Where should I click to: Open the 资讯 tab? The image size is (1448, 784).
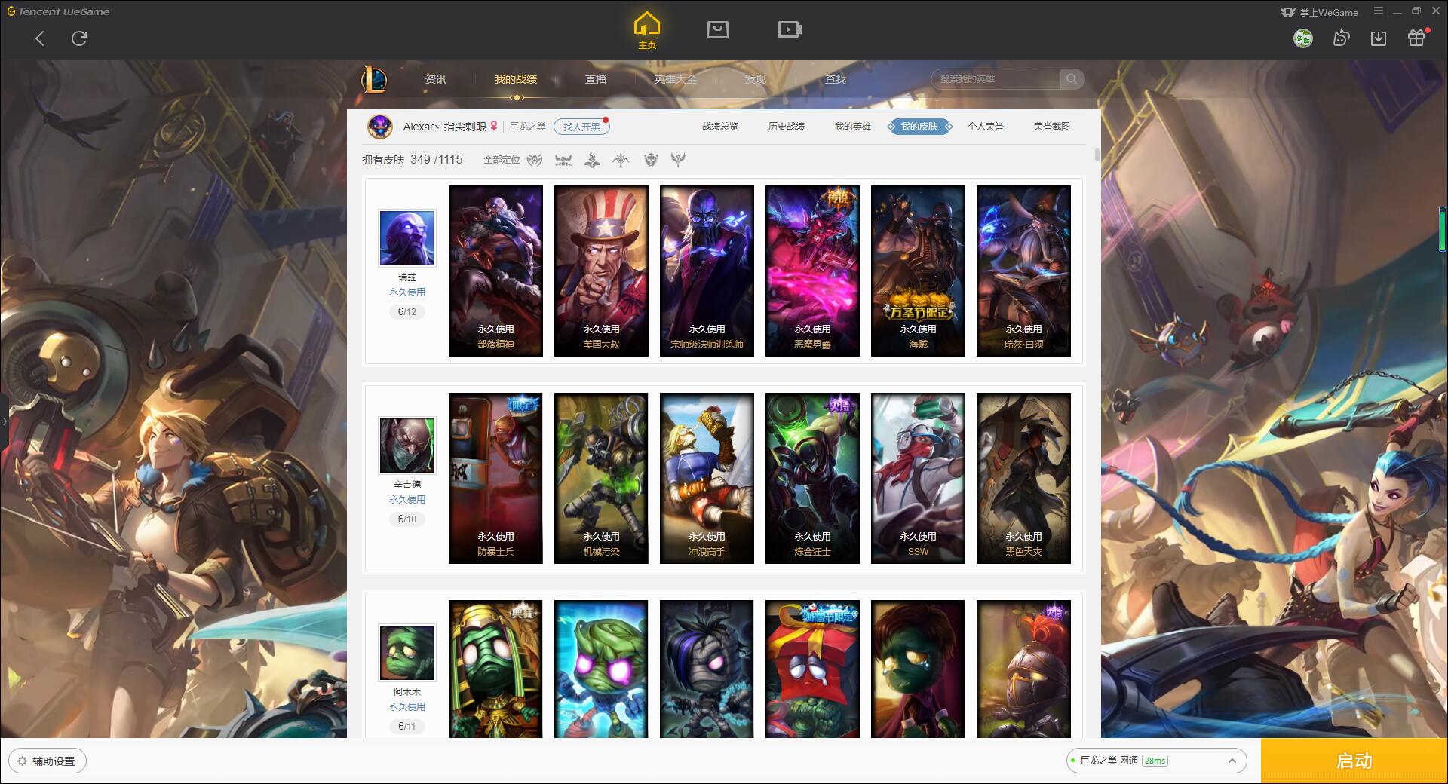coord(436,79)
